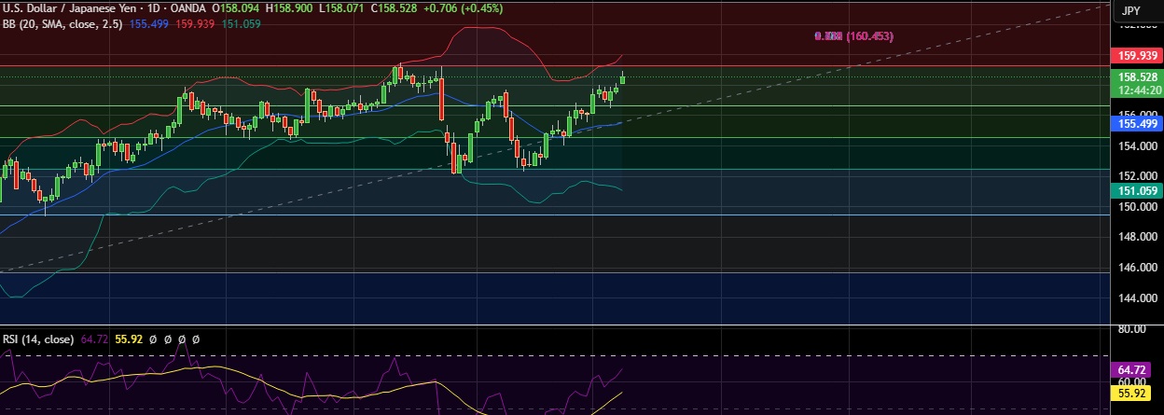
Task: Click the 80.00 RSI scale label
Action: 1132,330
